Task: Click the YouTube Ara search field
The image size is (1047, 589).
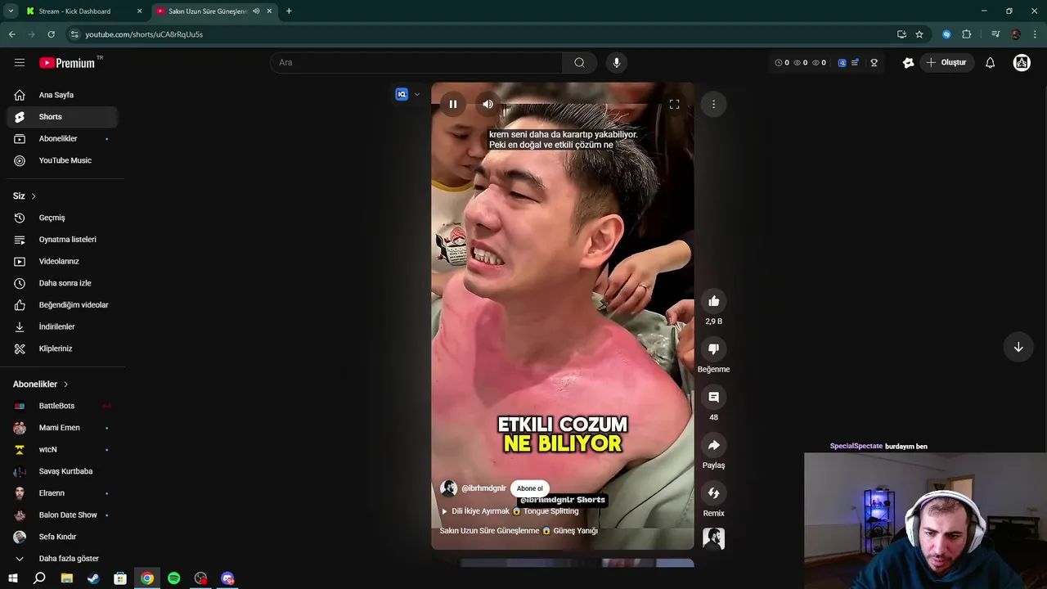Action: tap(416, 62)
